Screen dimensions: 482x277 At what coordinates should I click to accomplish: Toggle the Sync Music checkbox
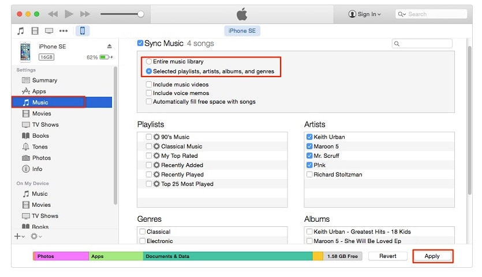(140, 43)
